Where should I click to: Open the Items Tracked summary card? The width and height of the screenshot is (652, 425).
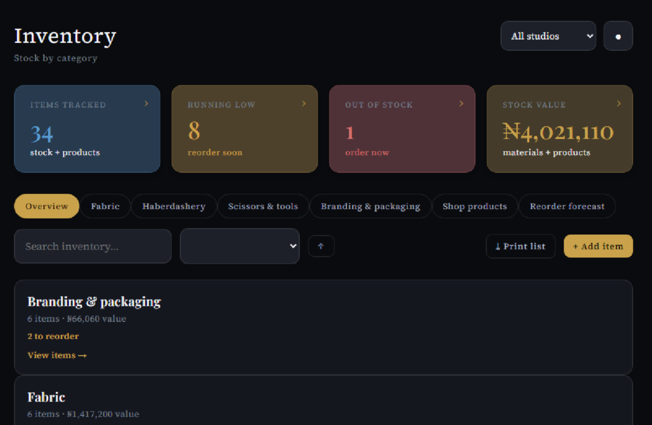[x=87, y=129]
